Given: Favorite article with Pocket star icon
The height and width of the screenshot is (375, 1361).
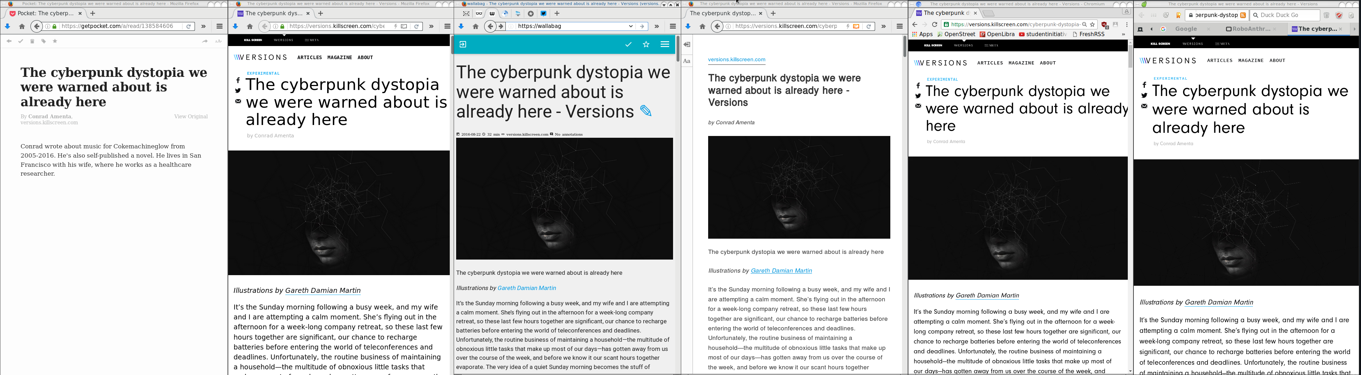Looking at the screenshot, I should point(55,41).
